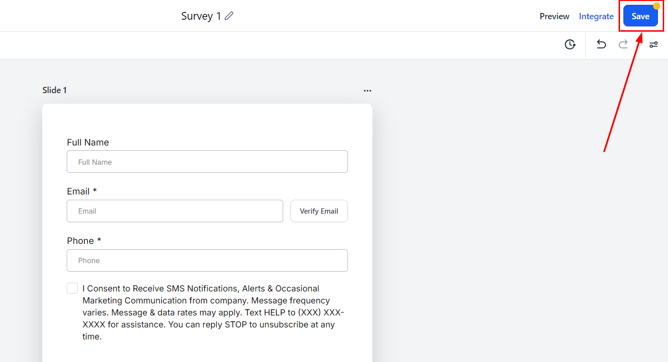Save the survey
This screenshot has height=362, width=668.
(640, 16)
